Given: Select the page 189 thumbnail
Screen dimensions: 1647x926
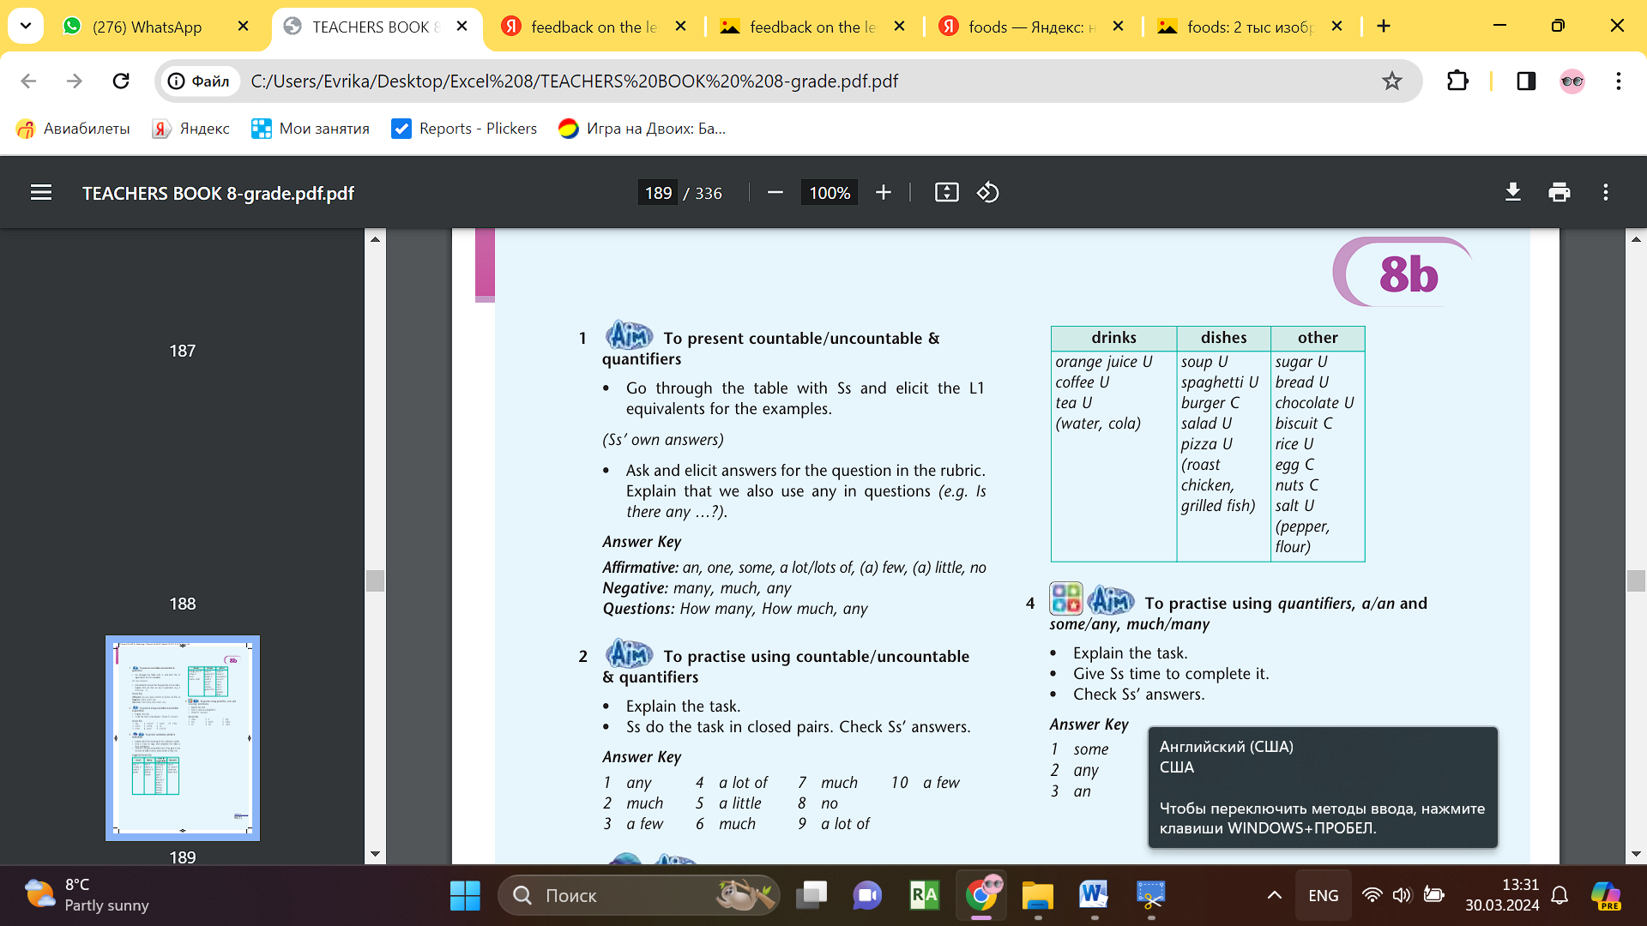Looking at the screenshot, I should [183, 738].
